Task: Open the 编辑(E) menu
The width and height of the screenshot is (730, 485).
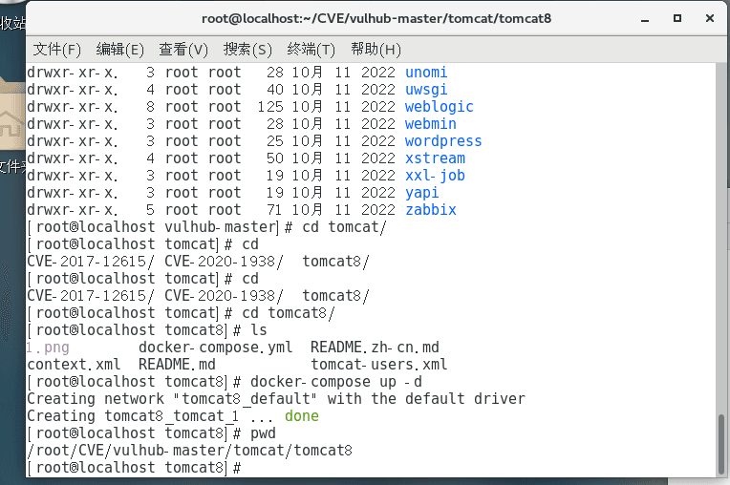Action: [120, 50]
